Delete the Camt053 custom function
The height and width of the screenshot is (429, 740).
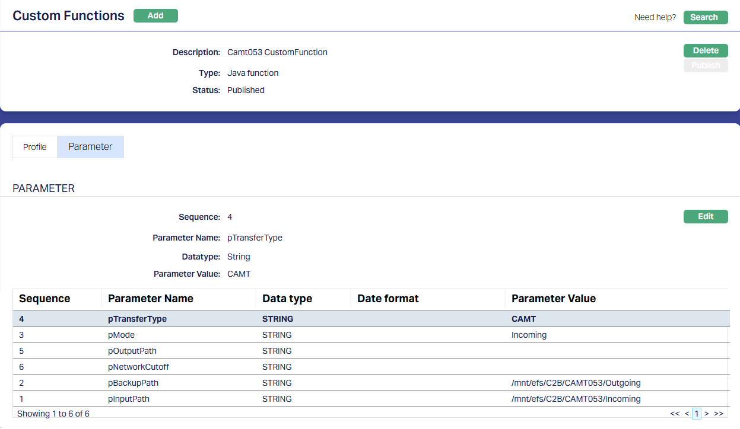click(705, 51)
